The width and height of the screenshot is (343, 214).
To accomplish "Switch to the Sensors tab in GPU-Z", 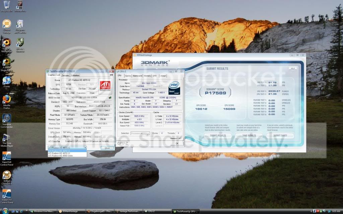I will [65, 75].
